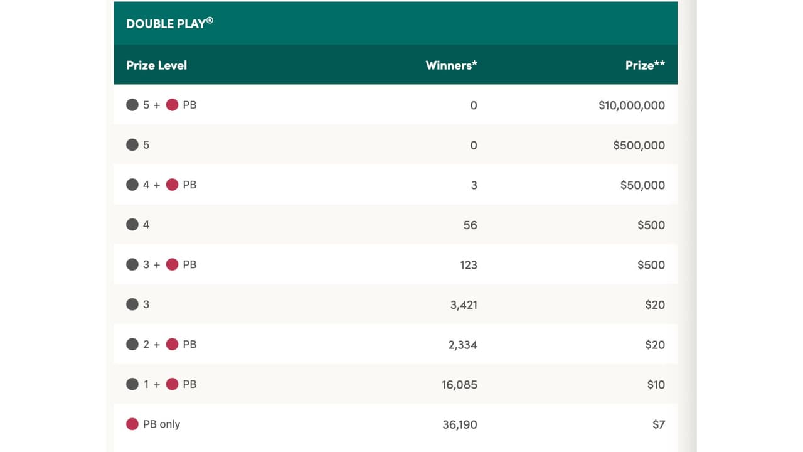Click the gray ball icon in the 4-match row
Image resolution: width=803 pixels, height=452 pixels.
pyautogui.click(x=132, y=225)
